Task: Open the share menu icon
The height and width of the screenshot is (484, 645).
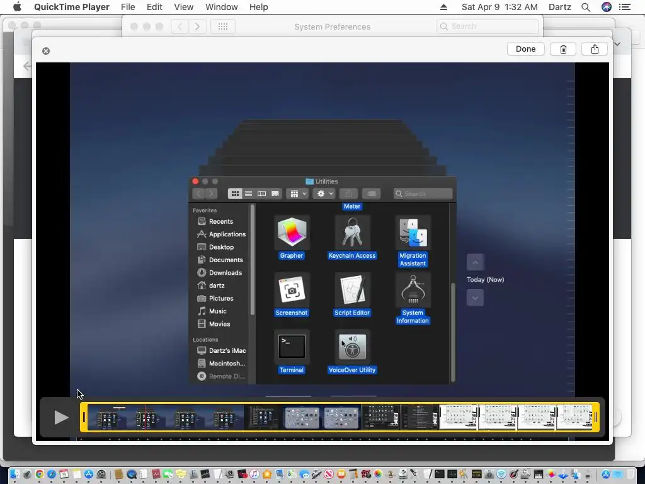Action: pos(595,49)
